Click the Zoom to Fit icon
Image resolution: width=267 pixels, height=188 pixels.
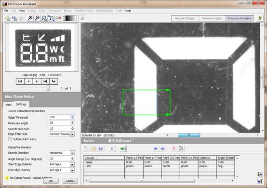click(x=51, y=18)
